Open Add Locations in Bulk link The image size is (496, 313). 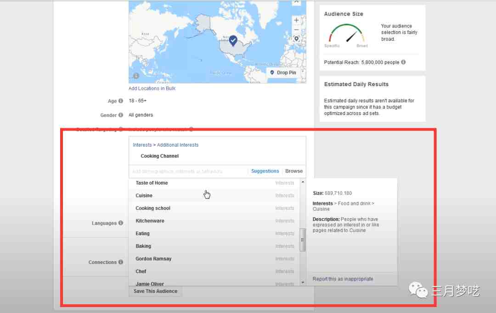(152, 88)
